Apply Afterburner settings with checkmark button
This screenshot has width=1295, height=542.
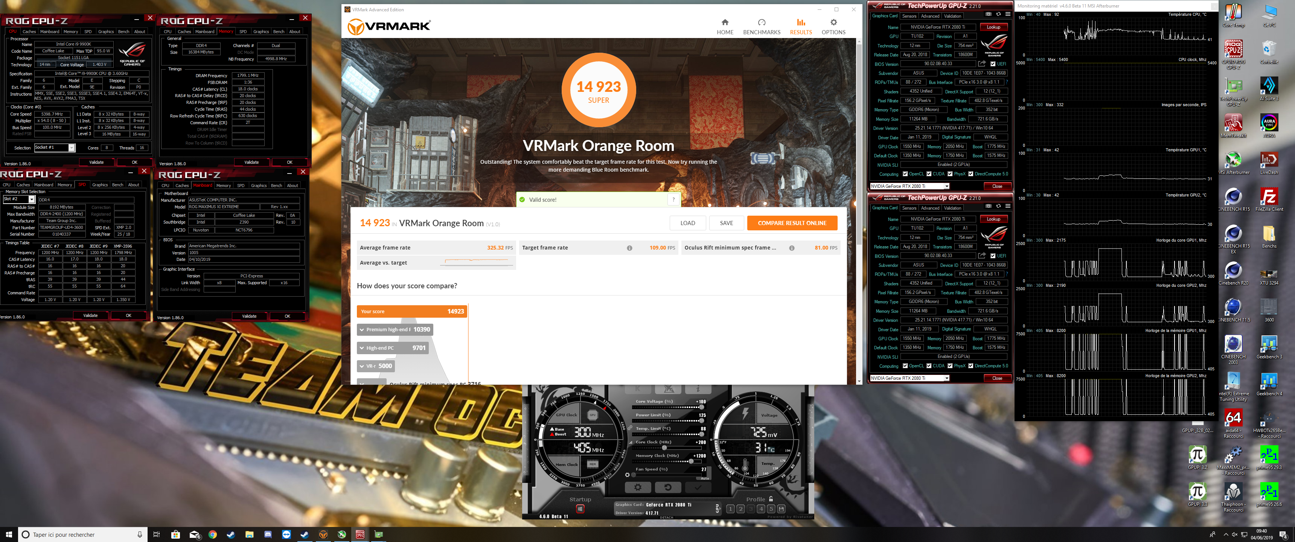pyautogui.click(x=698, y=487)
